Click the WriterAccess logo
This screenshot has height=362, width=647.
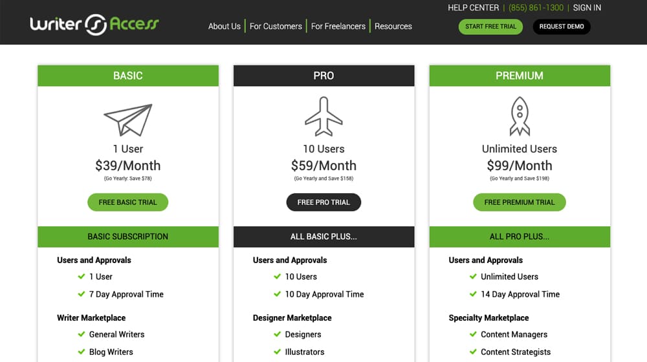pos(94,25)
